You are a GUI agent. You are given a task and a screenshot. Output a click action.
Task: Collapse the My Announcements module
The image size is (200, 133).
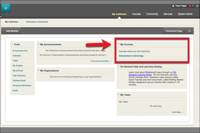point(39,44)
